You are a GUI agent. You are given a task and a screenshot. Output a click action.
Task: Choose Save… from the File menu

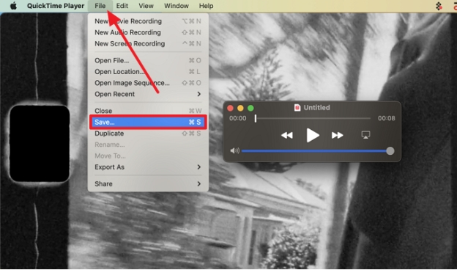click(148, 122)
